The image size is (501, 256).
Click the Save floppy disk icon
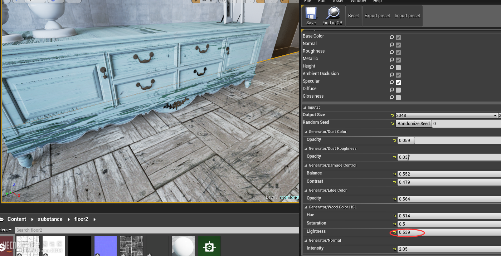click(311, 13)
